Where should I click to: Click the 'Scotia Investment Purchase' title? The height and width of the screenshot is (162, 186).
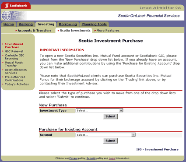click(x=111, y=41)
